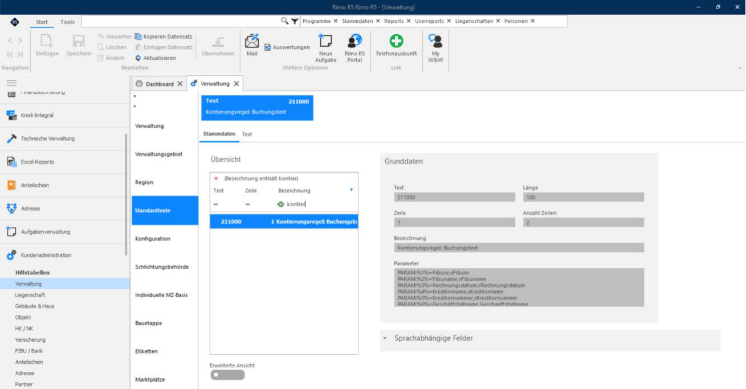Click the filter funnel next to search
Viewport: 746px width, 389px height.
coord(295,21)
